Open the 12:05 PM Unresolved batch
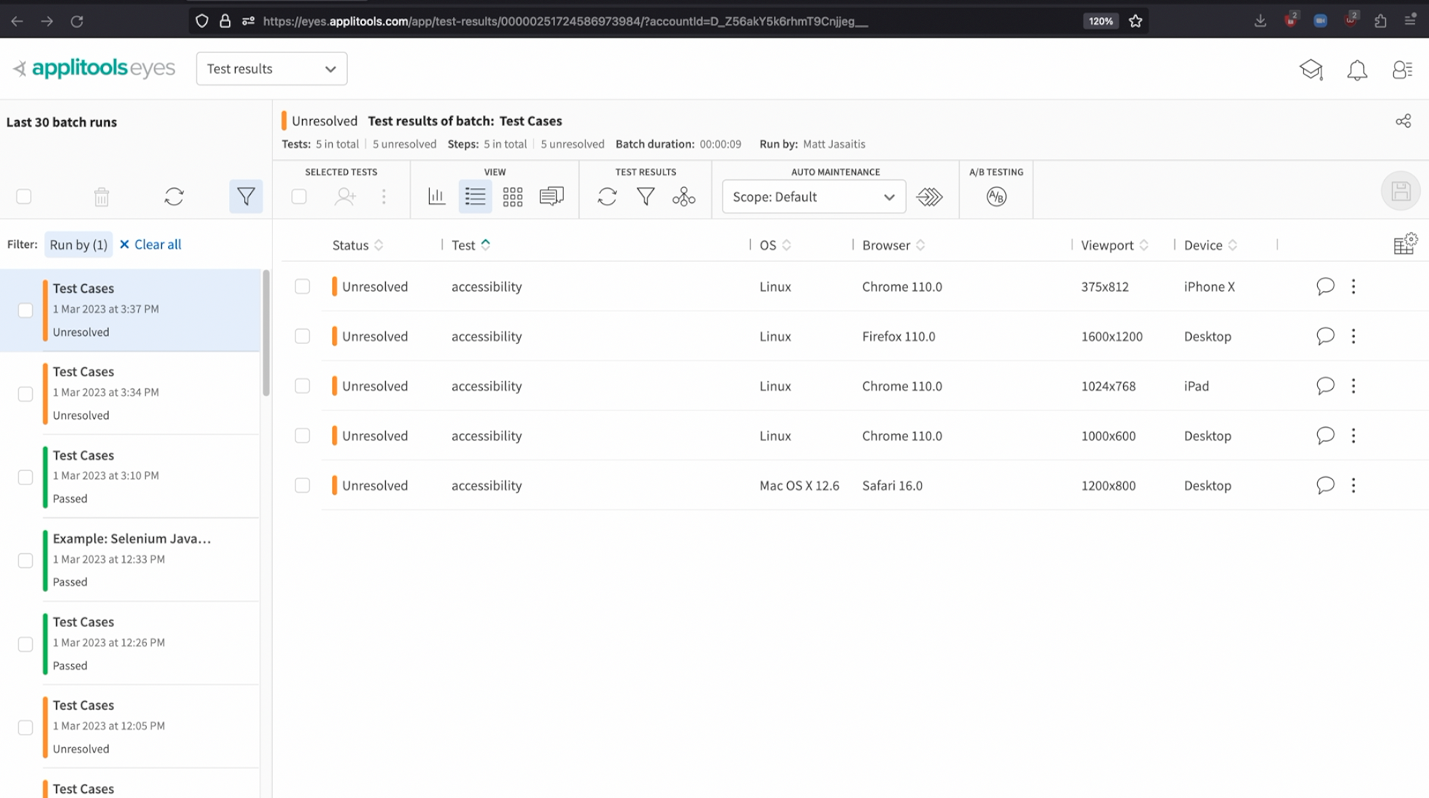 tap(131, 726)
